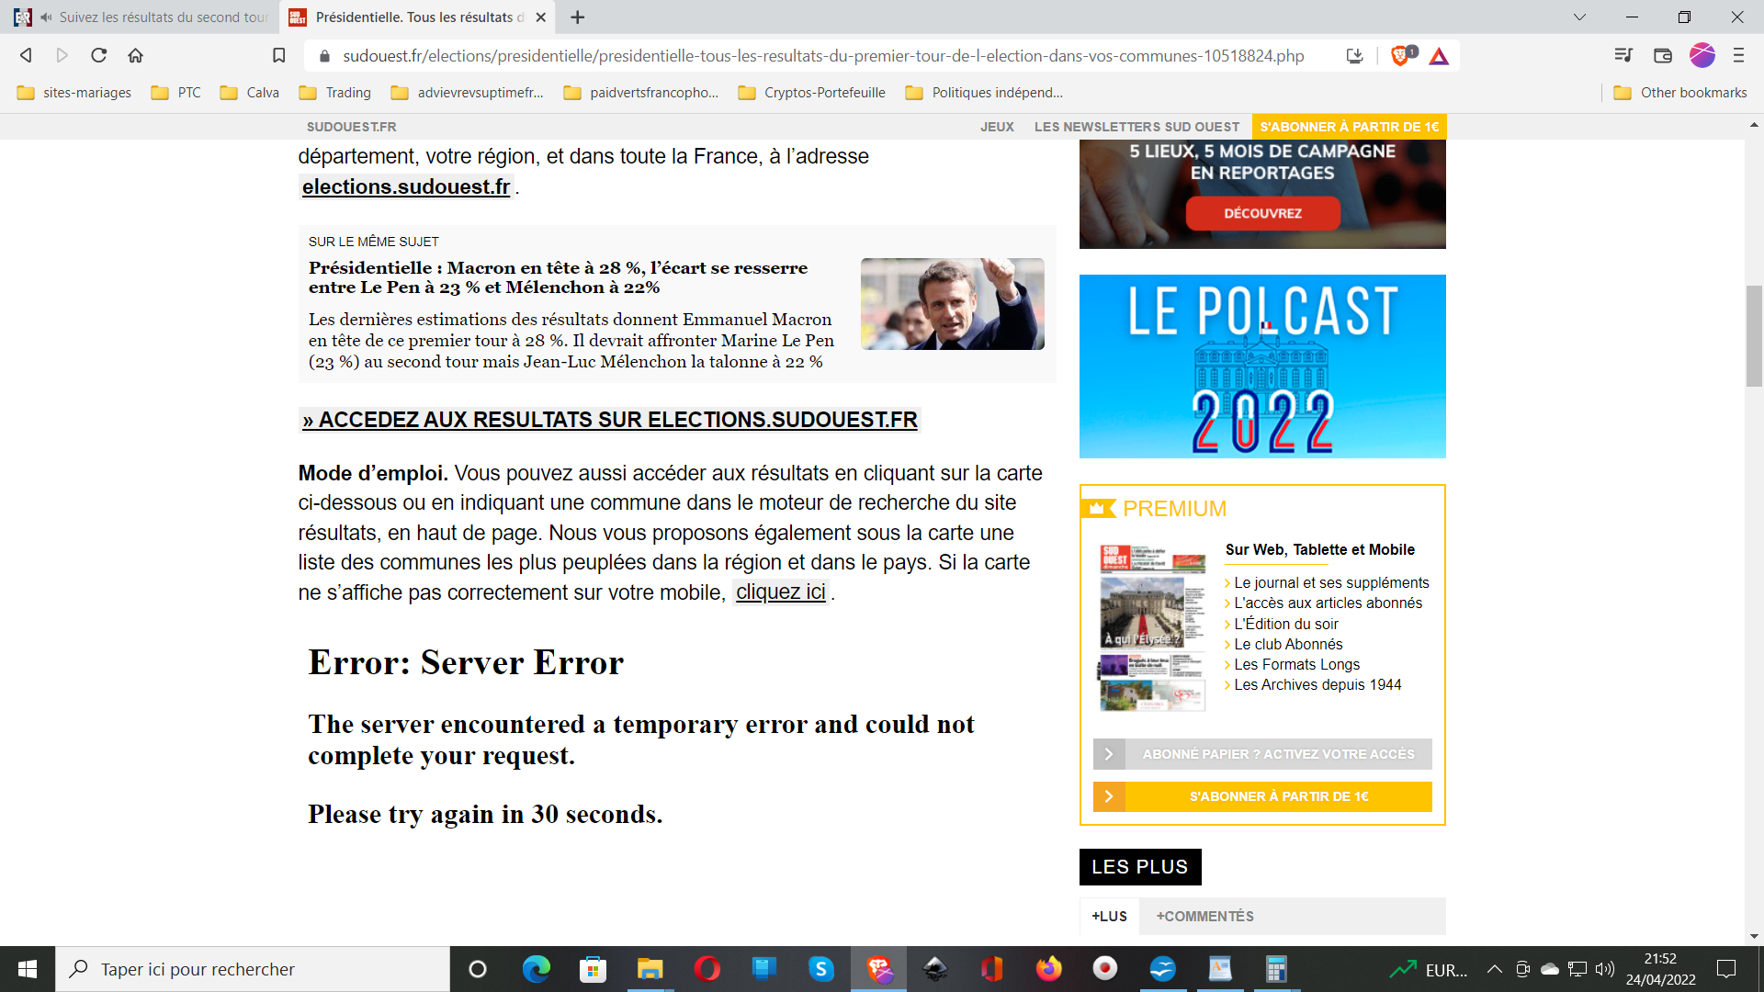Click S'ABONNER À PARTIR DE 1€ header button
Screen dimensions: 1764x992
[1349, 127]
